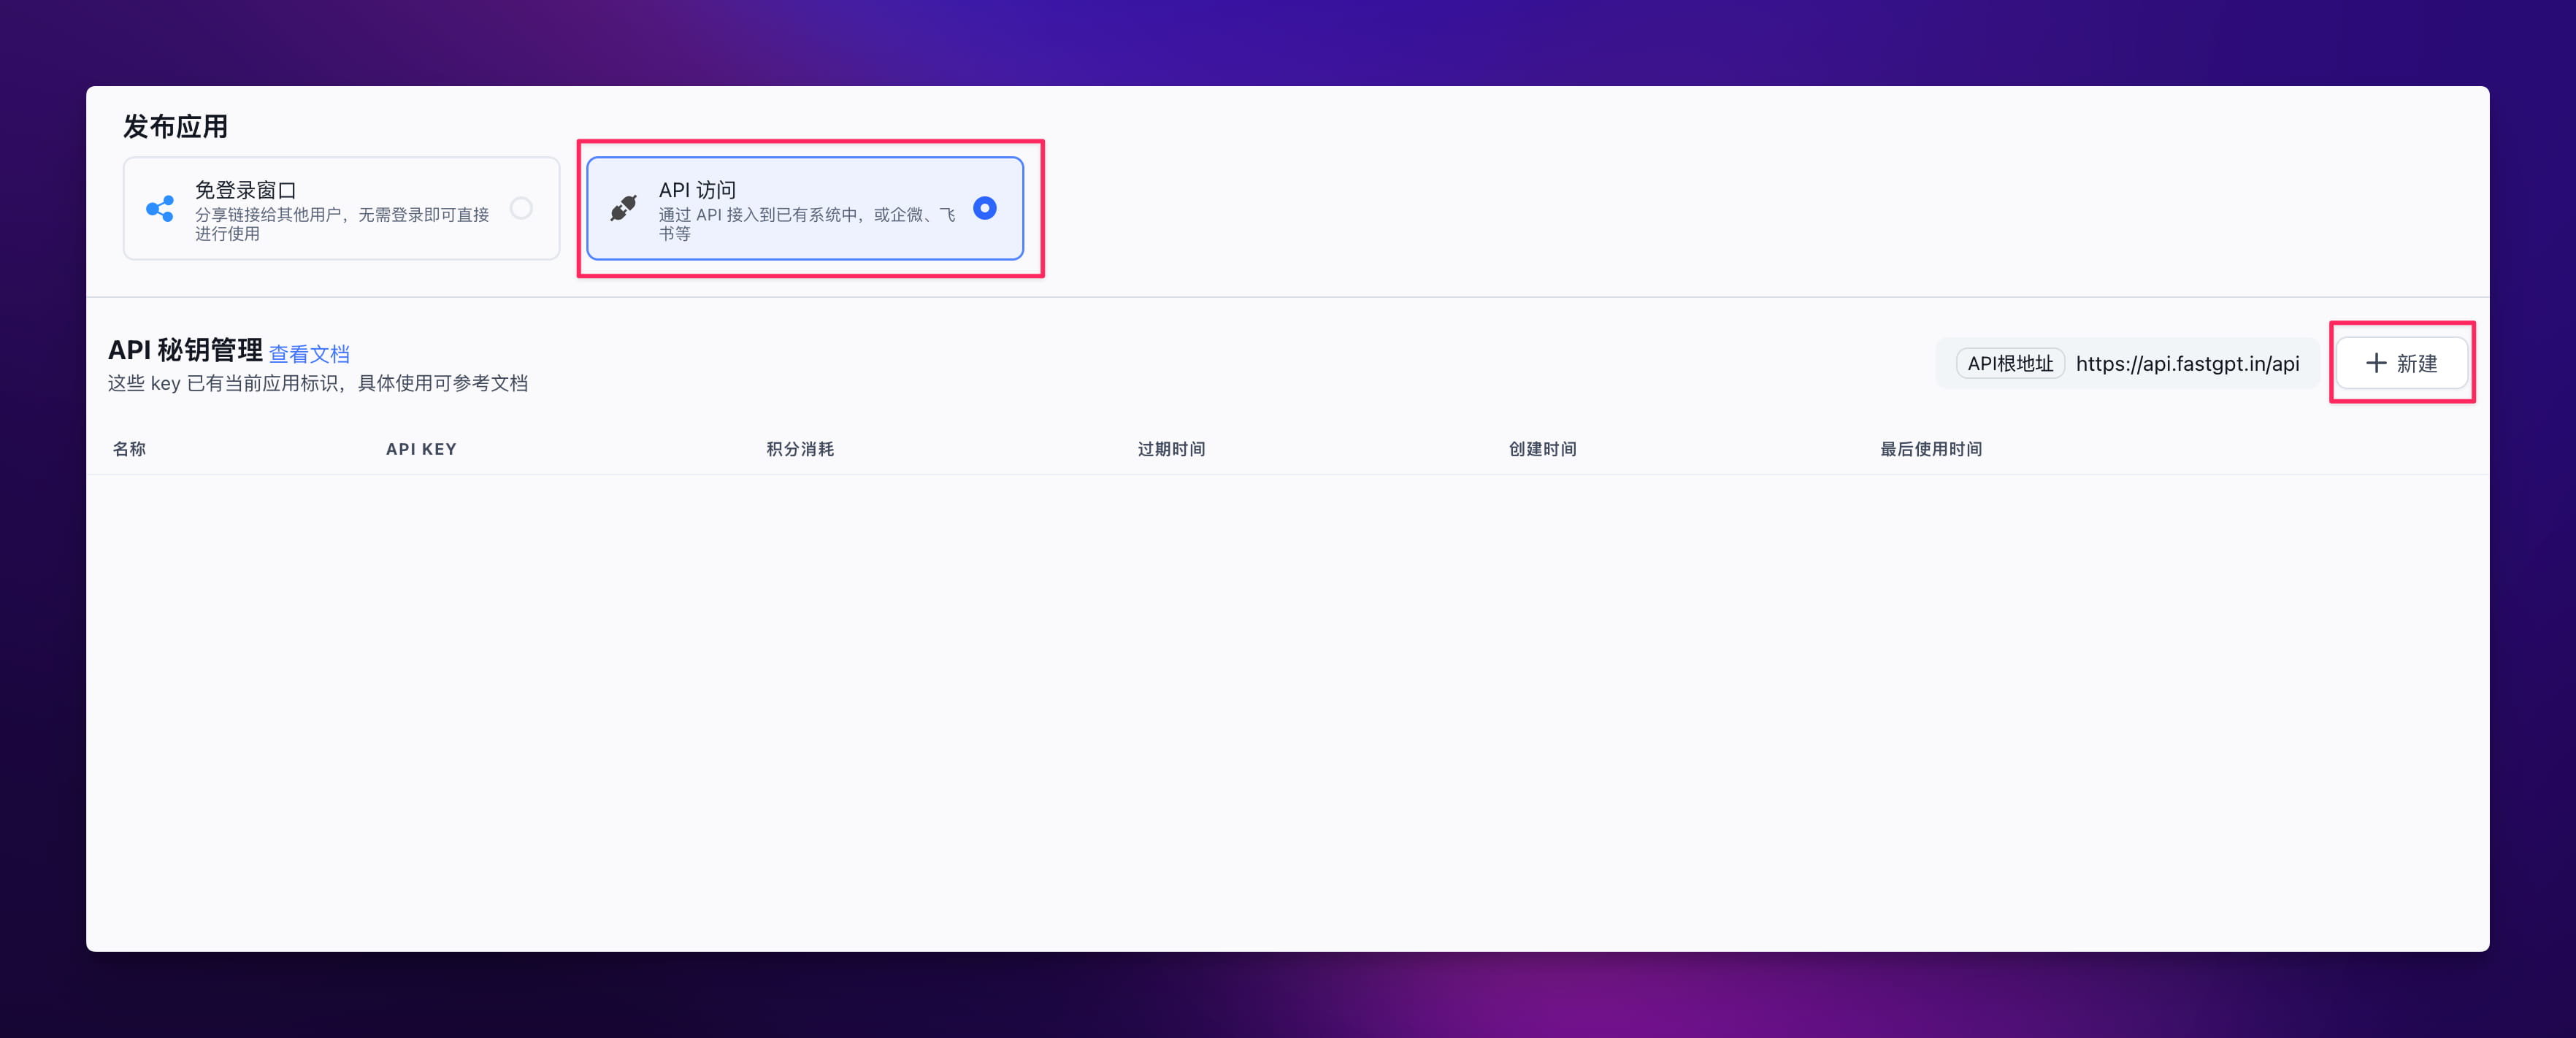
Task: Click the 积分消耗 column header
Action: [800, 449]
